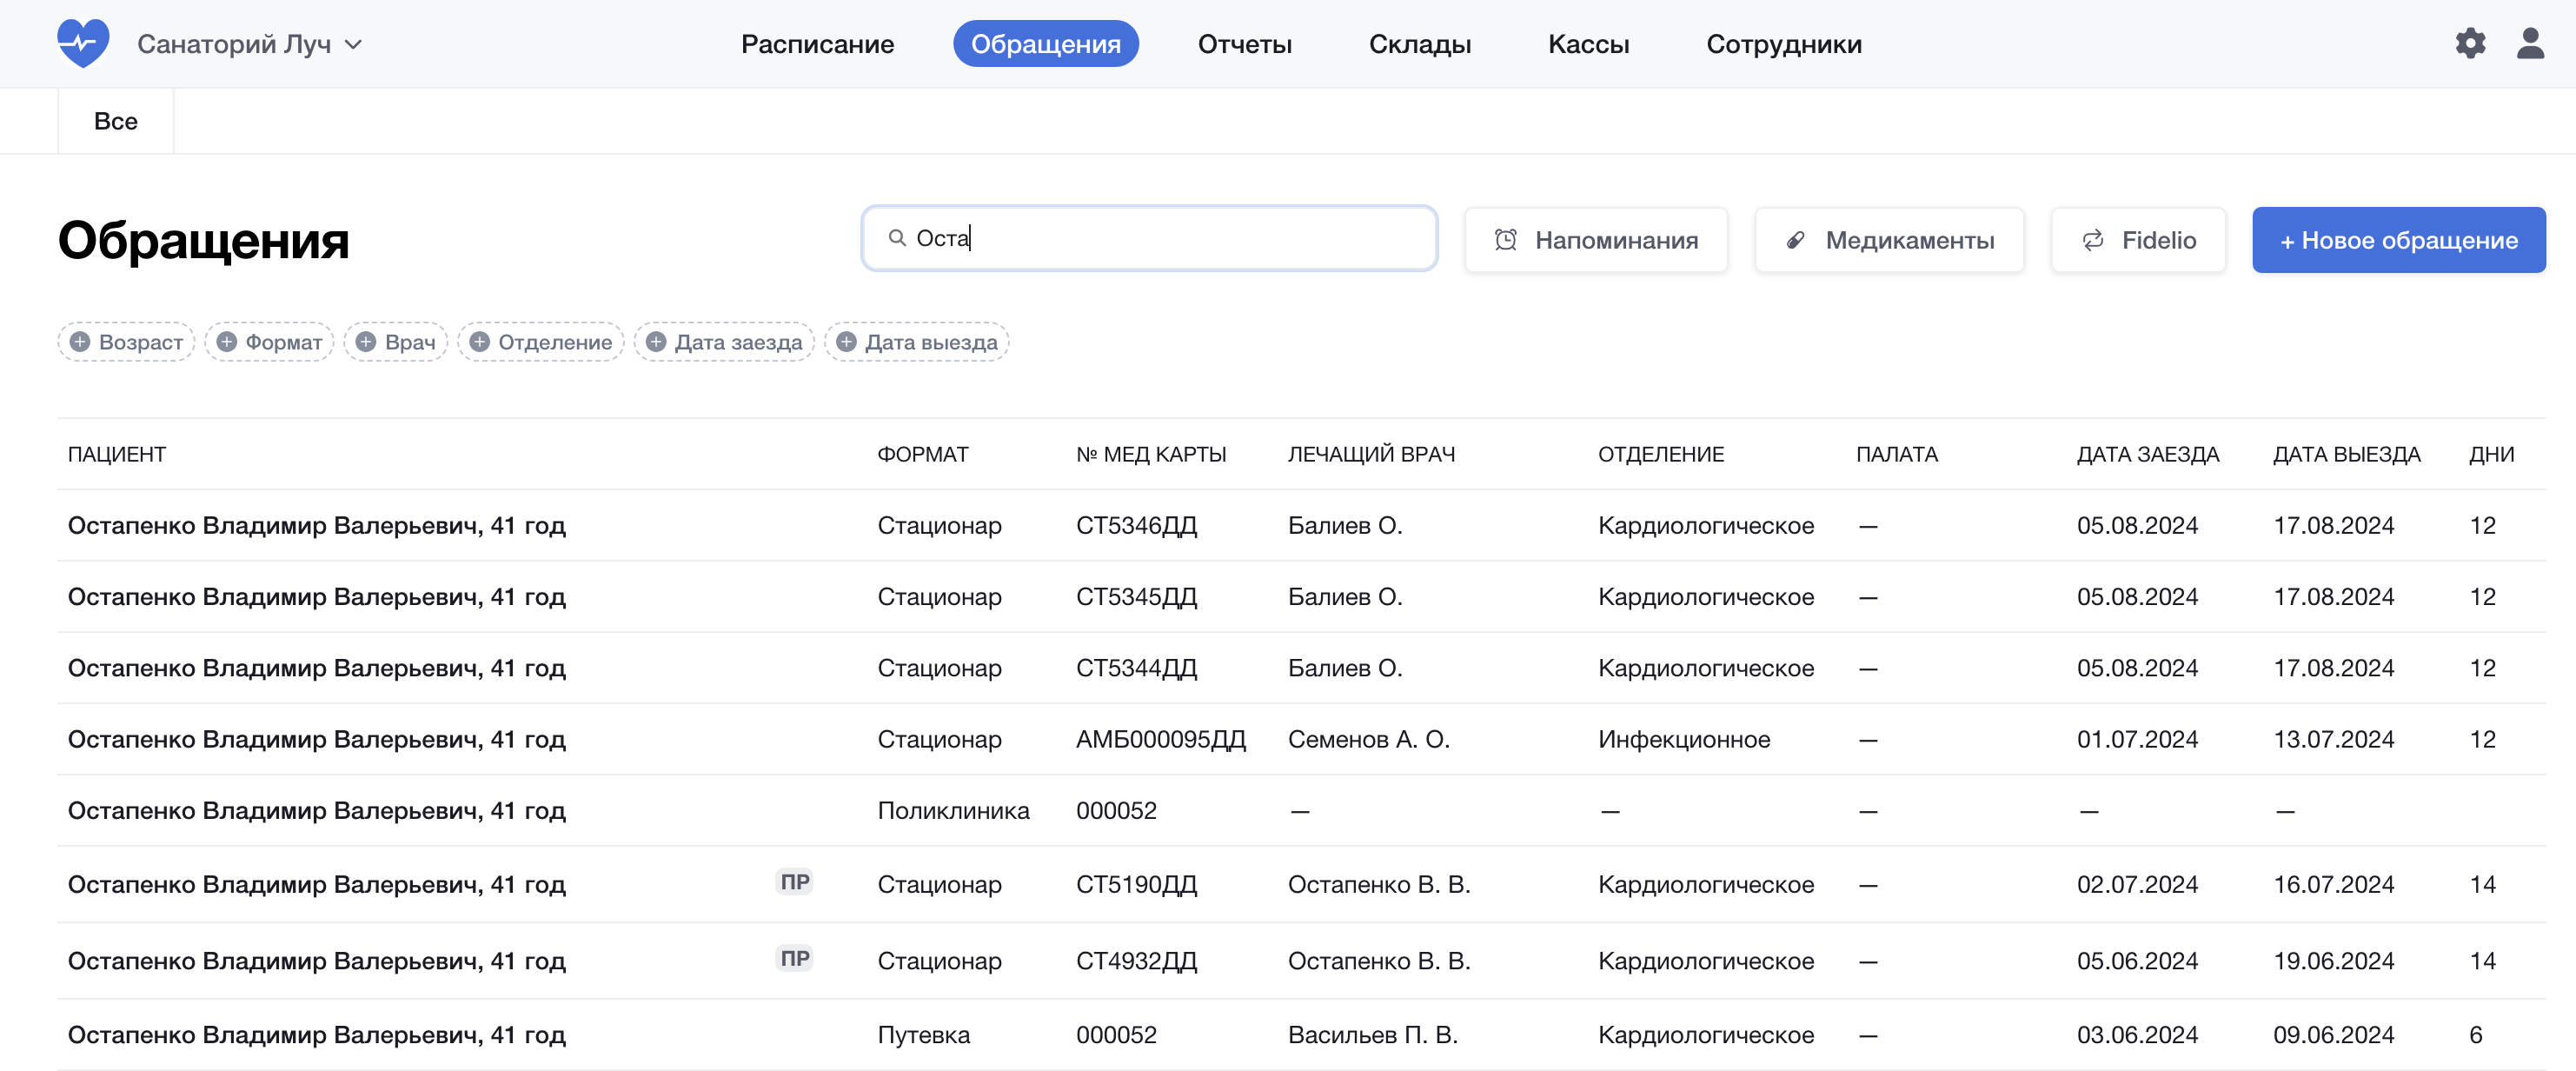
Task: Add the Формат filter chip
Action: click(x=269, y=342)
